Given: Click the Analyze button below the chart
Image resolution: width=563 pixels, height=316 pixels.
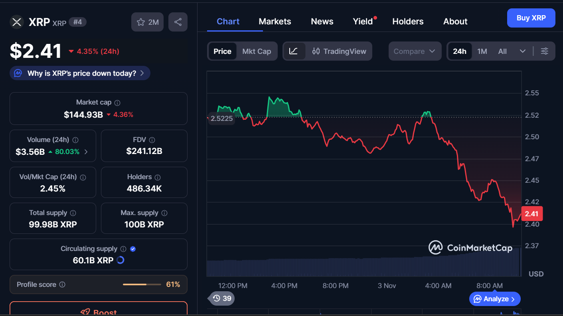Looking at the screenshot, I should (495, 298).
